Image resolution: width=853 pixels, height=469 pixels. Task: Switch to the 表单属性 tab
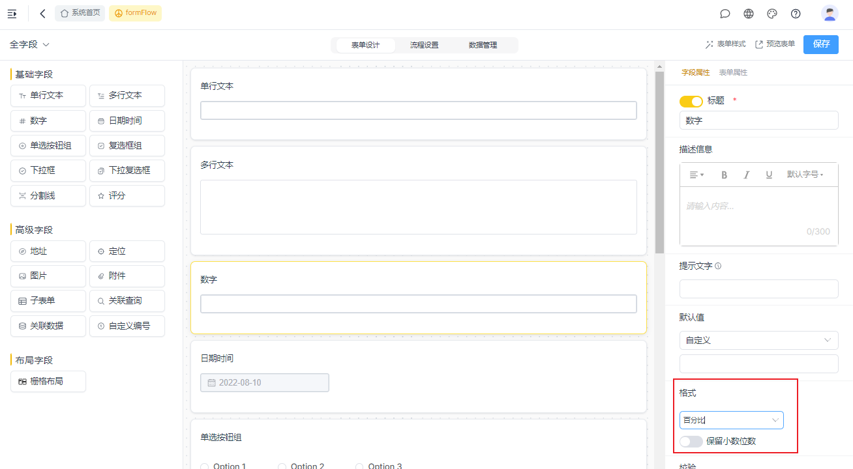tap(733, 72)
